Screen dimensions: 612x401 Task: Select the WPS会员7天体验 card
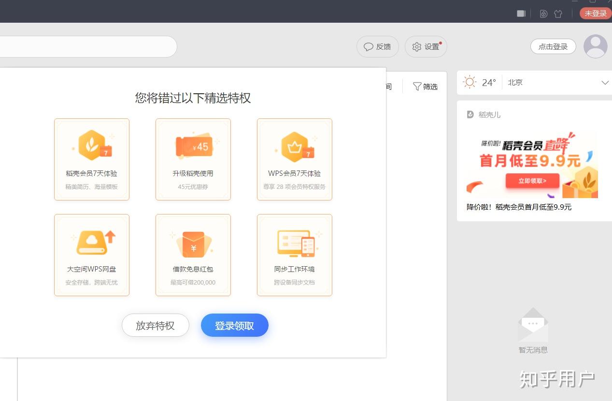tap(295, 159)
